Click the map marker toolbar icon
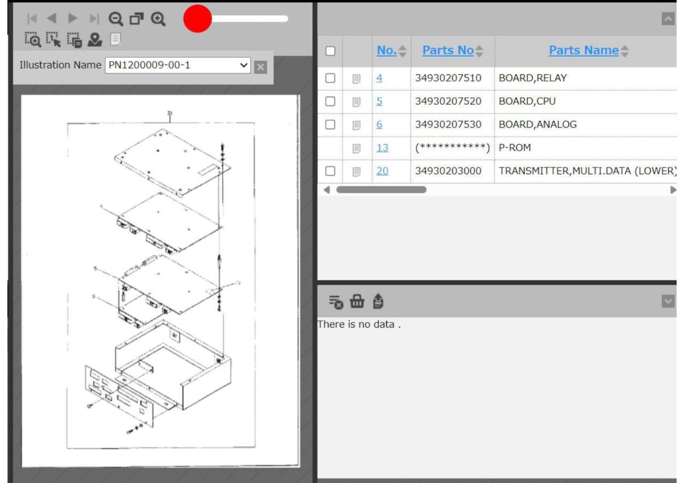The image size is (684, 483). tap(95, 39)
